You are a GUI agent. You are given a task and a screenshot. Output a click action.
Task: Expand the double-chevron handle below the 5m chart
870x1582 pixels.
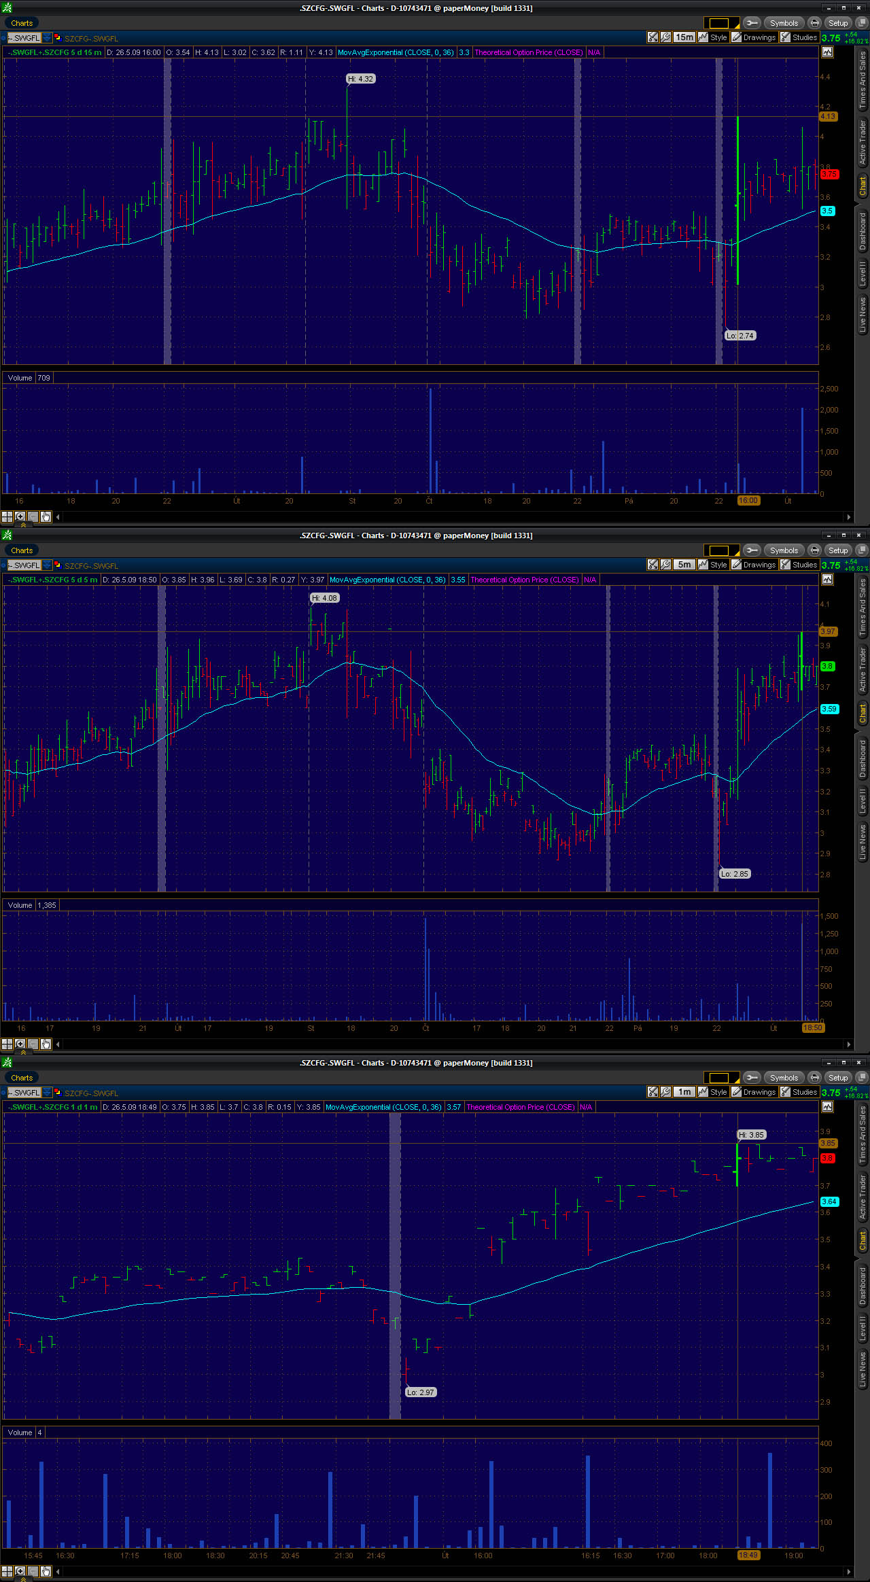click(23, 1052)
